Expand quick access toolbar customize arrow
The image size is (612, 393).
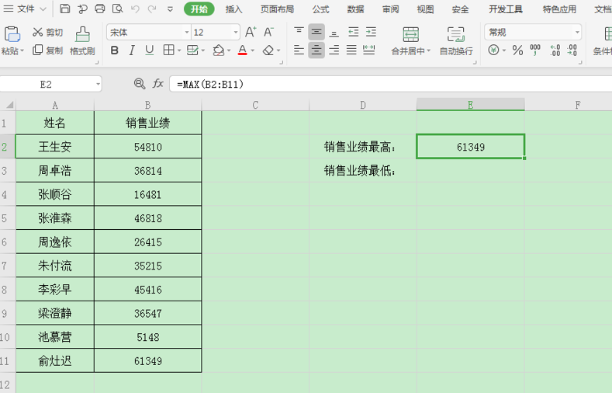[170, 9]
